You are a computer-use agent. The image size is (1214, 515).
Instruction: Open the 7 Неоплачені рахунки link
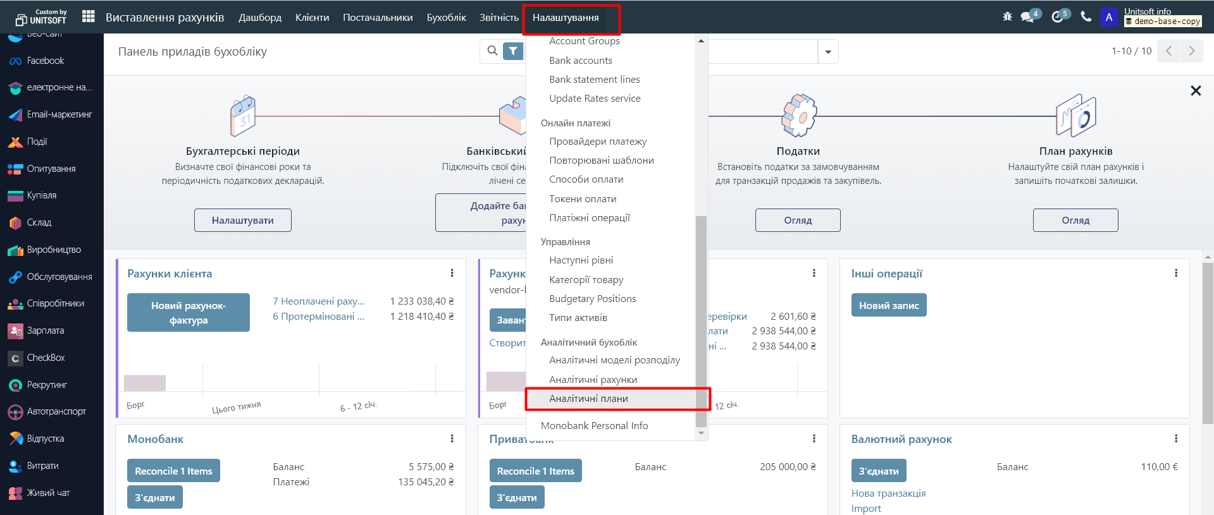[318, 301]
